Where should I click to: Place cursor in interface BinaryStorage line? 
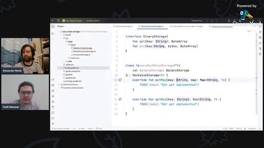[x=147, y=37]
